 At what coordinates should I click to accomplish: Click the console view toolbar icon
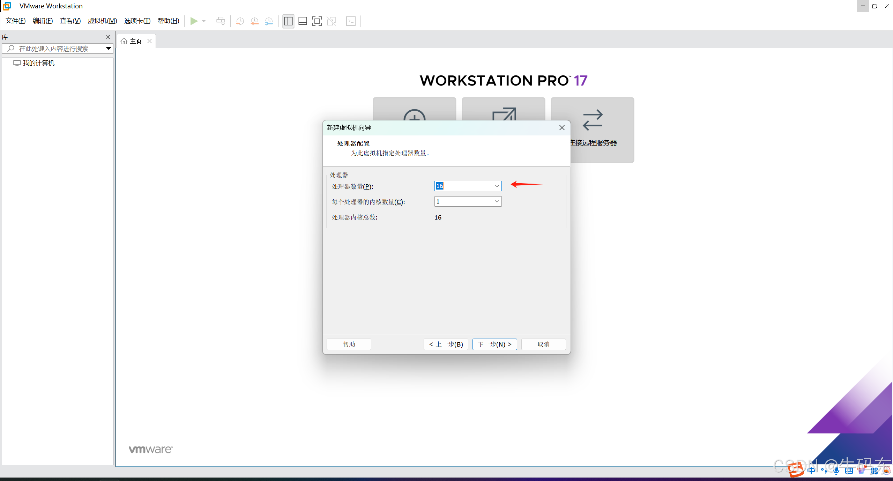point(351,21)
